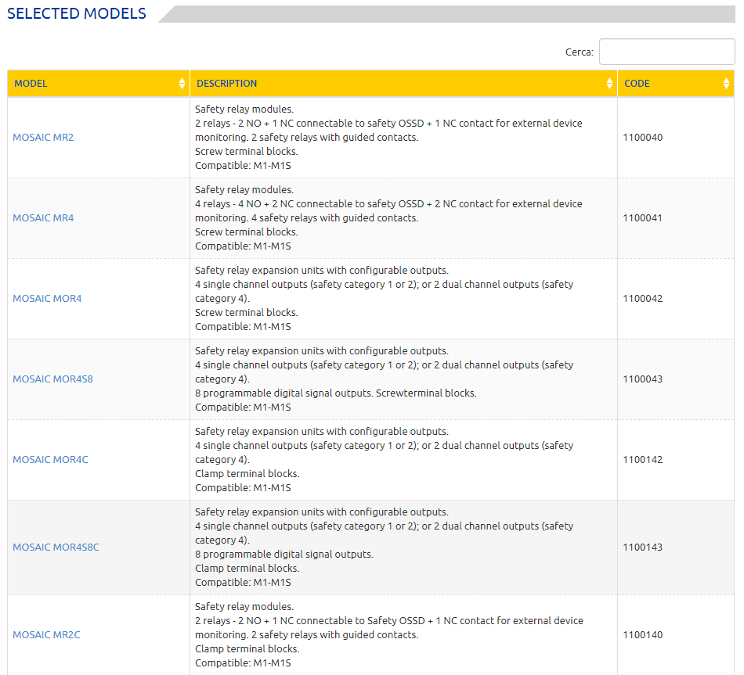
Task: Sort table by MODEL column arrows
Action: (x=182, y=84)
